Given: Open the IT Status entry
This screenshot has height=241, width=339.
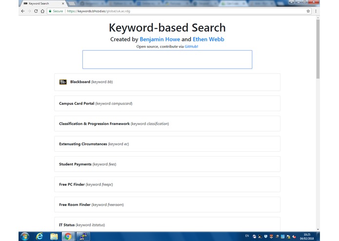Looking at the screenshot, I should coord(167,224).
